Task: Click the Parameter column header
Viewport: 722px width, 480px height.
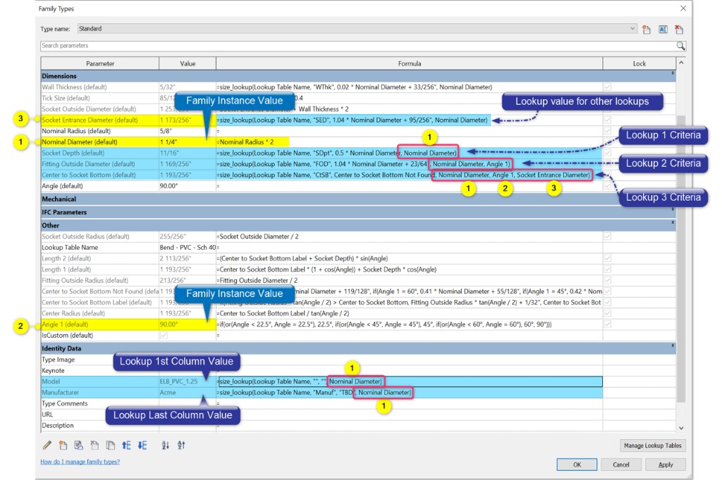Action: [x=100, y=63]
